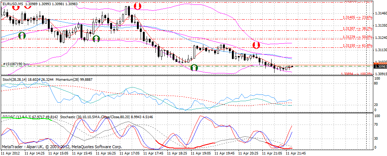Click the 1.31307 -> 38.2% Fibonacci label
Screen dimensions: 387x156
(x=357, y=29)
